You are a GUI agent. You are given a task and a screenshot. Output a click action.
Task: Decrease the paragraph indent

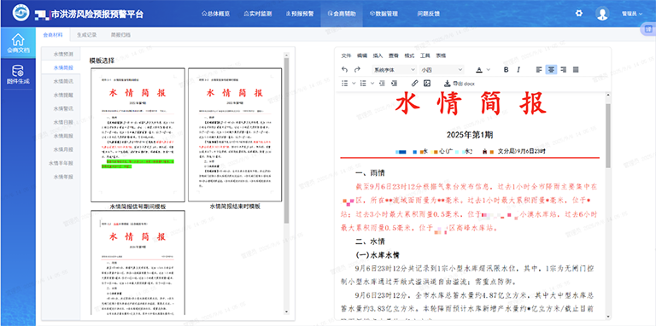[x=382, y=83]
